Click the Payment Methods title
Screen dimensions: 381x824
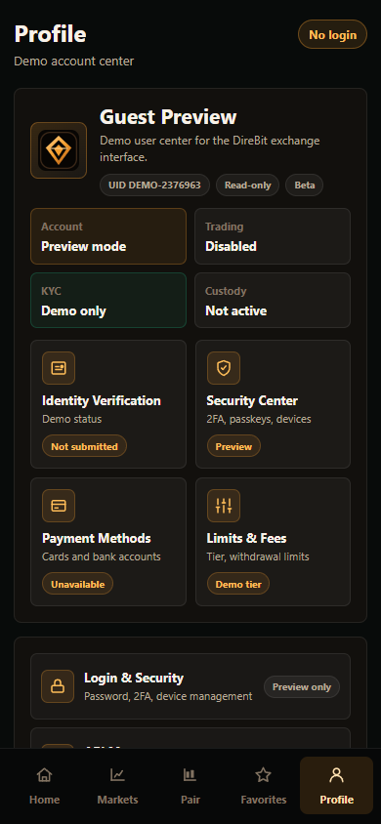[96, 539]
